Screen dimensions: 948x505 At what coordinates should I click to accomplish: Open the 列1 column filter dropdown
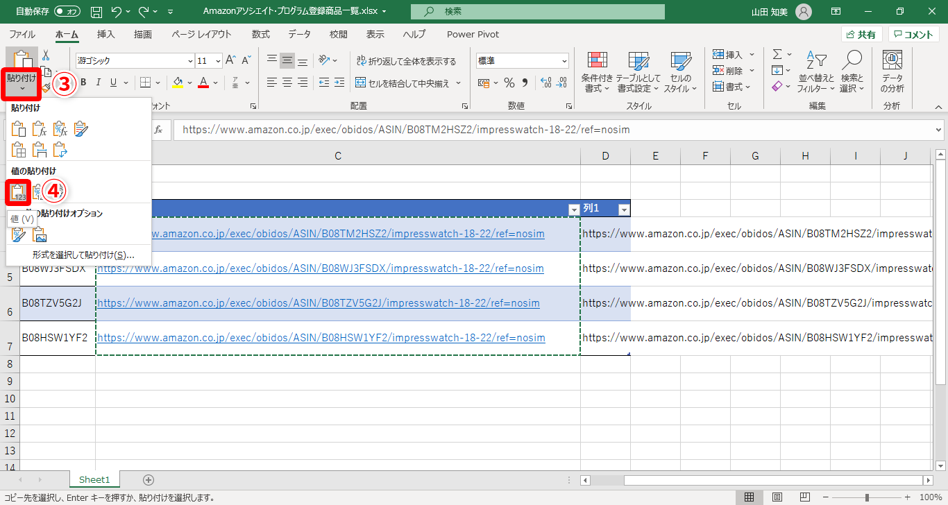coord(623,209)
